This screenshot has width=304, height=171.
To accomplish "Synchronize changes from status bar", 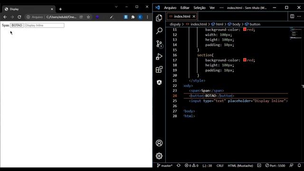I will [x=179, y=165].
